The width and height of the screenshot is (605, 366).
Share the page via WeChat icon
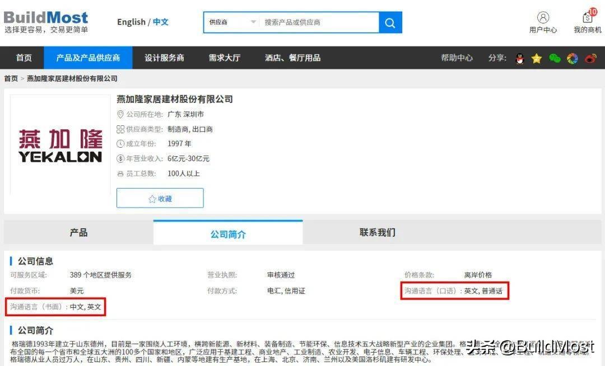[555, 58]
